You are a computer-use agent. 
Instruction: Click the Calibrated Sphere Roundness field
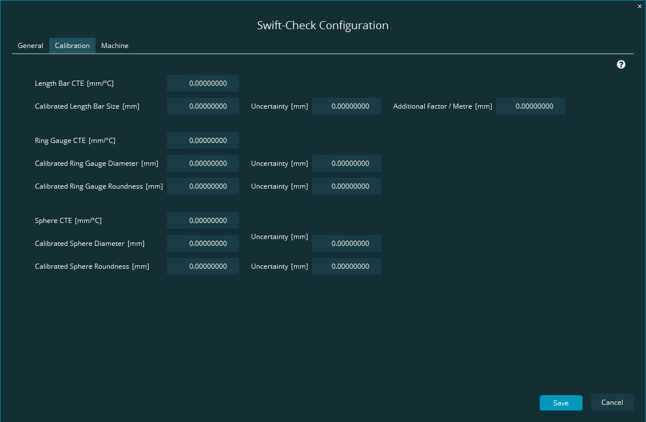pos(202,266)
